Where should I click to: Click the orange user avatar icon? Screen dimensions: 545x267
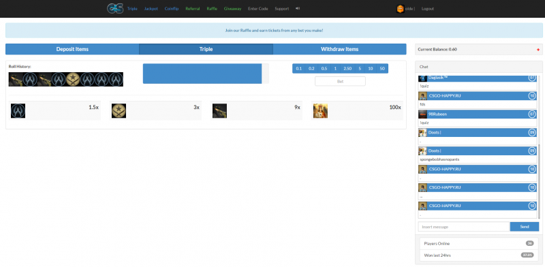tap(401, 9)
